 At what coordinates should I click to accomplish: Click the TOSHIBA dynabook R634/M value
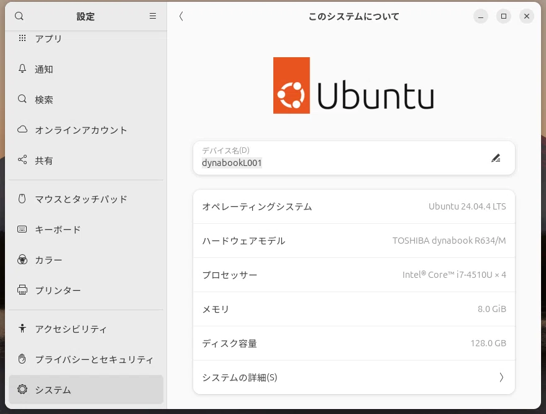(x=449, y=241)
